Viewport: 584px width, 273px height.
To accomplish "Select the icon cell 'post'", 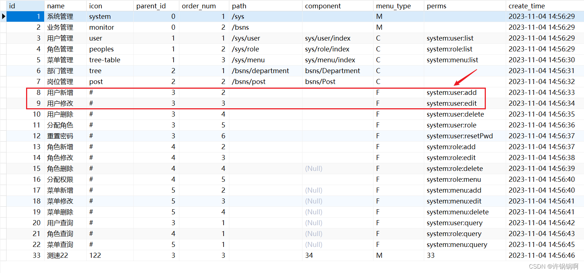I will 110,82.
